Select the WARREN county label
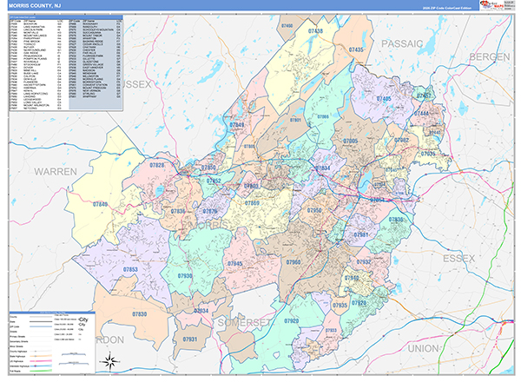This screenshot has width=521, height=382. [x=56, y=172]
